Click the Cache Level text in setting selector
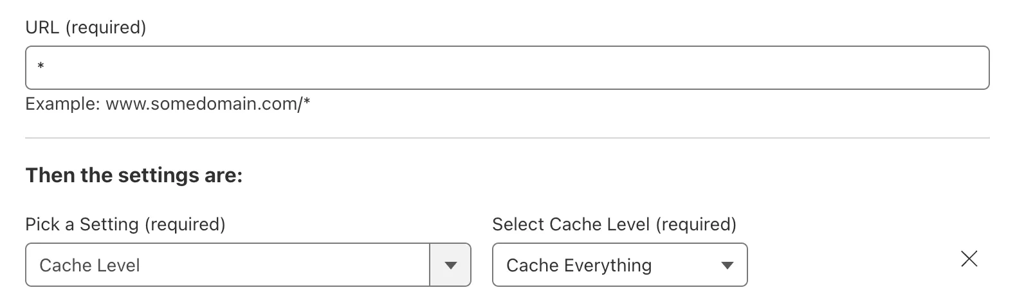The height and width of the screenshot is (308, 1015). point(89,266)
